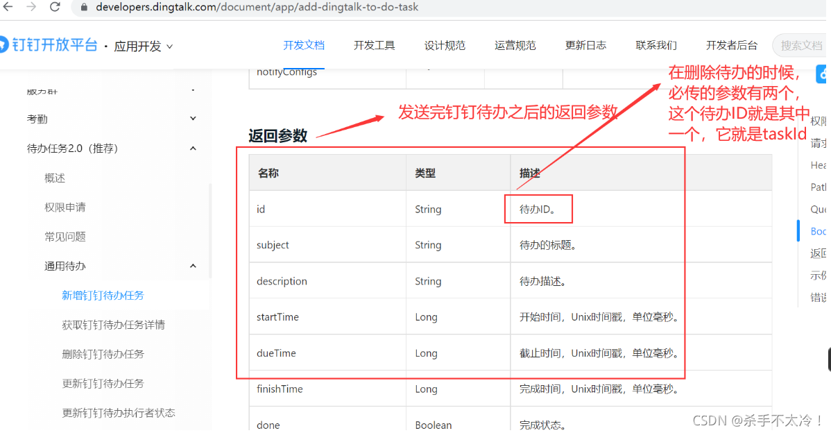Select 待办任务2.0（推荐） sidebar label
This screenshot has height=433, width=831.
point(73,148)
